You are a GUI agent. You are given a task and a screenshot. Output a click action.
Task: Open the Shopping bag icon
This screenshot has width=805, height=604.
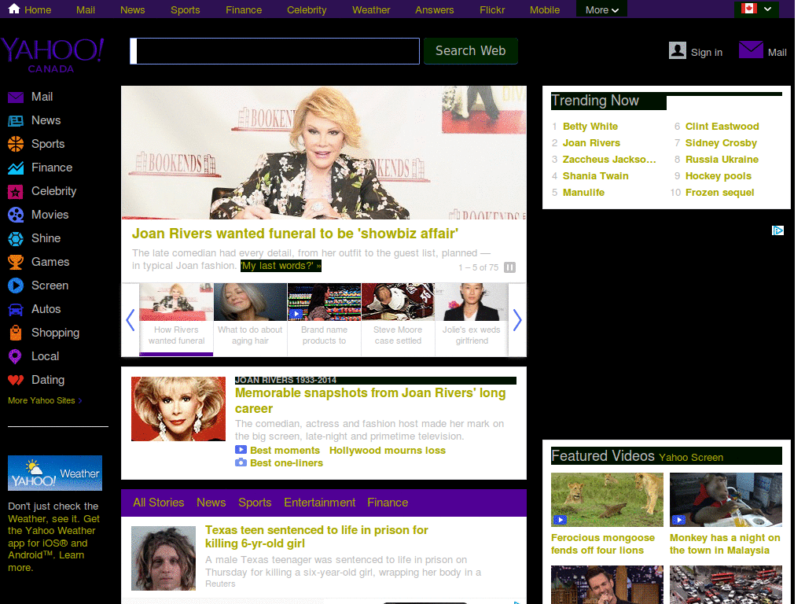[16, 333]
